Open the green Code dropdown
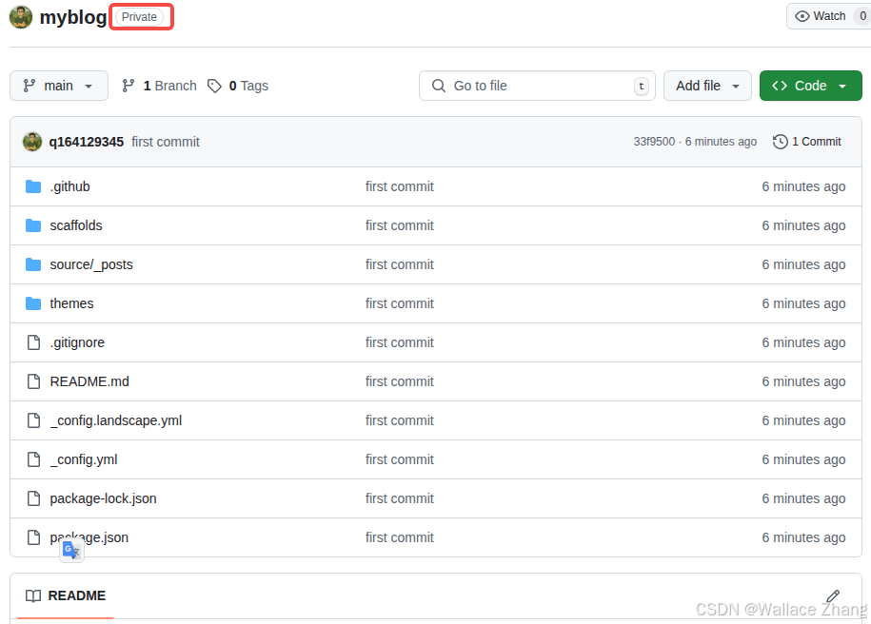 (810, 86)
